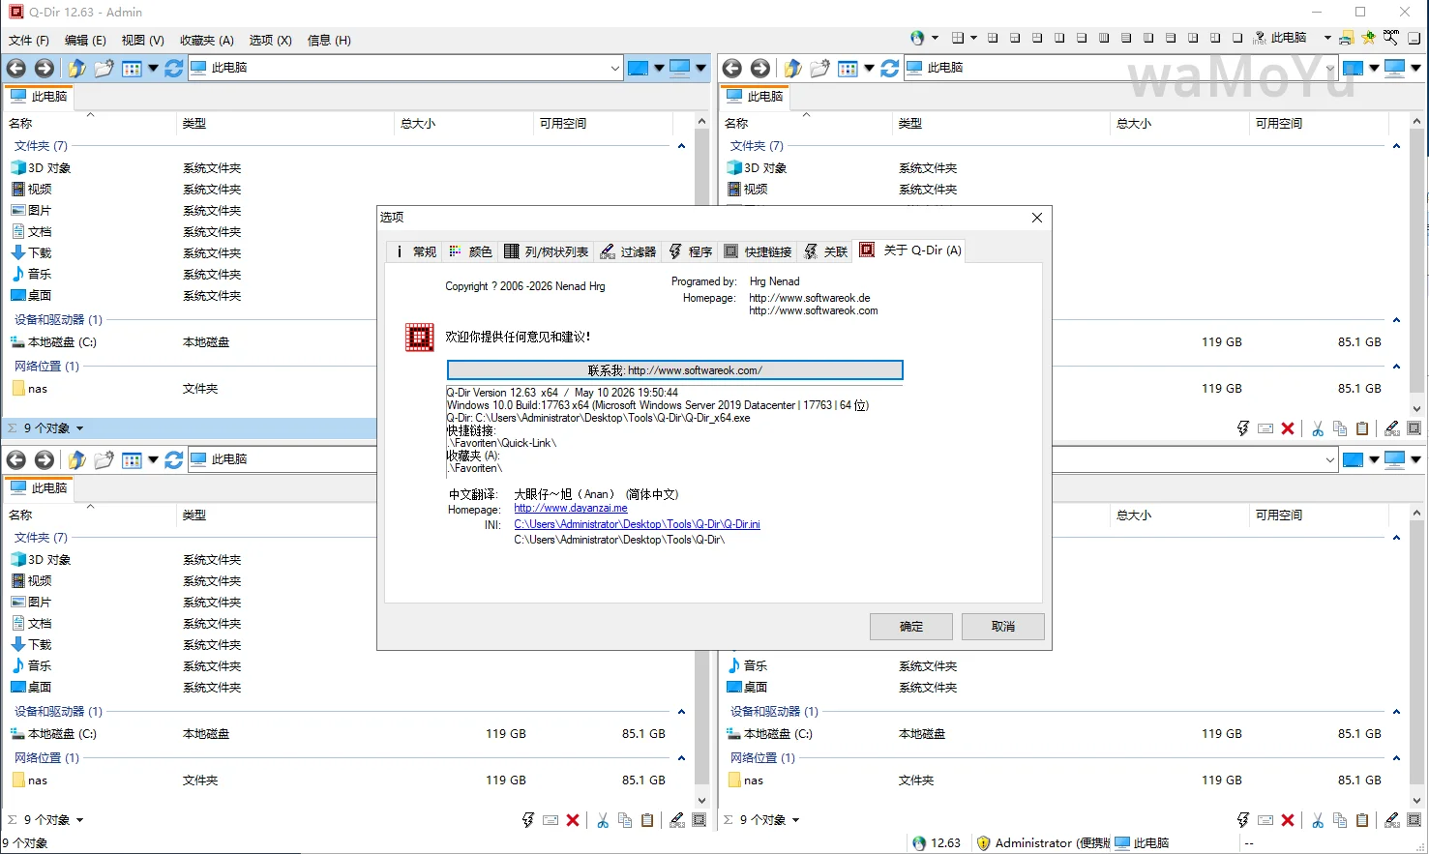Open the top-right pane view-mode dropdown arrow
This screenshot has width=1429, height=854.
click(x=869, y=68)
